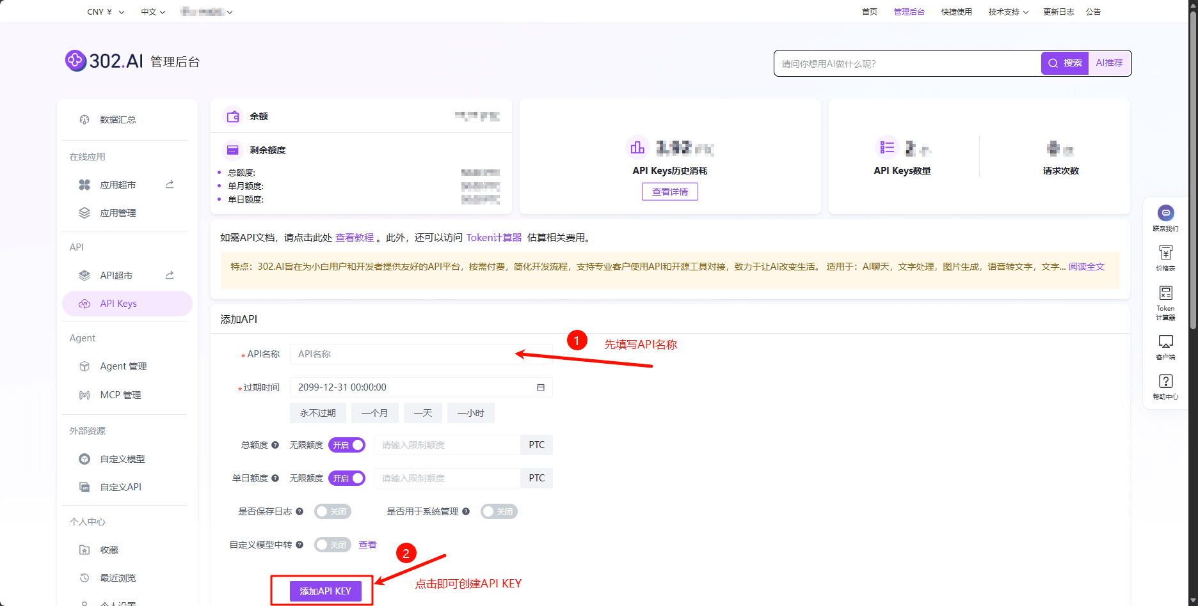
Task: Toggle 单日额度 无限额度 switch
Action: pyautogui.click(x=347, y=478)
